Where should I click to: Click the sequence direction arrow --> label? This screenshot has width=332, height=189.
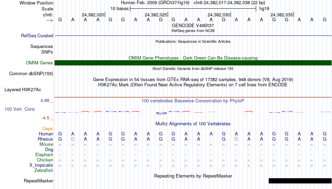[50, 20]
